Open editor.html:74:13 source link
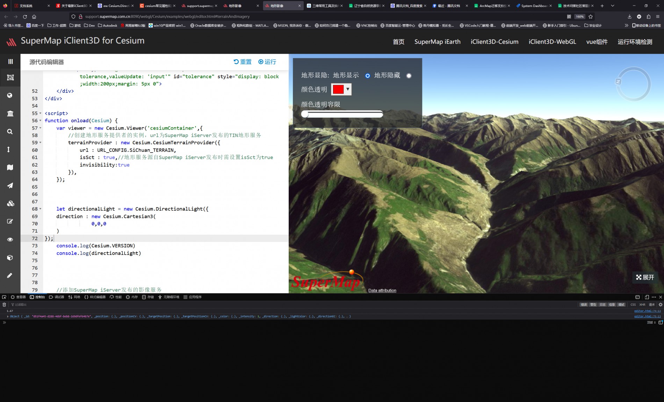Screen dimensions: 664x402 click(x=648, y=311)
